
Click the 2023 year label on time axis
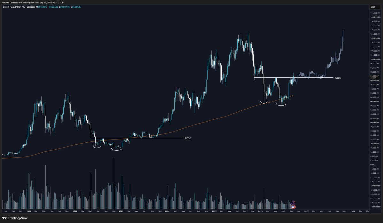(121, 211)
